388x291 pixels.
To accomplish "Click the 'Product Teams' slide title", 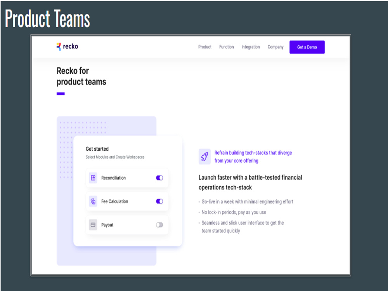I will coord(47,19).
